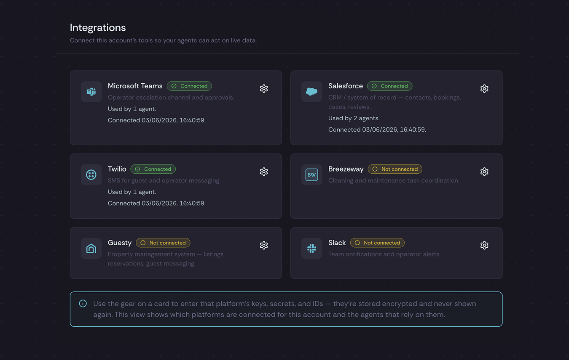Viewport: 569px width, 360px height.
Task: Open Breezeway settings gear
Action: pyautogui.click(x=484, y=172)
